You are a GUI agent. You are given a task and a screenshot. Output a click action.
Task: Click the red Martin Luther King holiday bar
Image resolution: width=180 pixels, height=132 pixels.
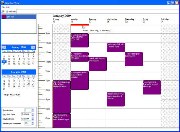pos(80,25)
